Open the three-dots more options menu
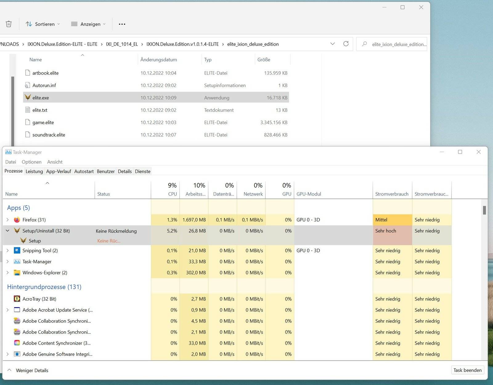 click(122, 24)
